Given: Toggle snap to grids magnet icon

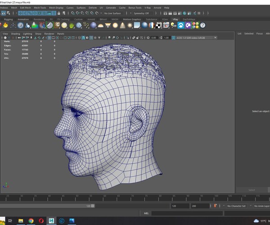Looking at the screenshot, I should [x=72, y=13].
